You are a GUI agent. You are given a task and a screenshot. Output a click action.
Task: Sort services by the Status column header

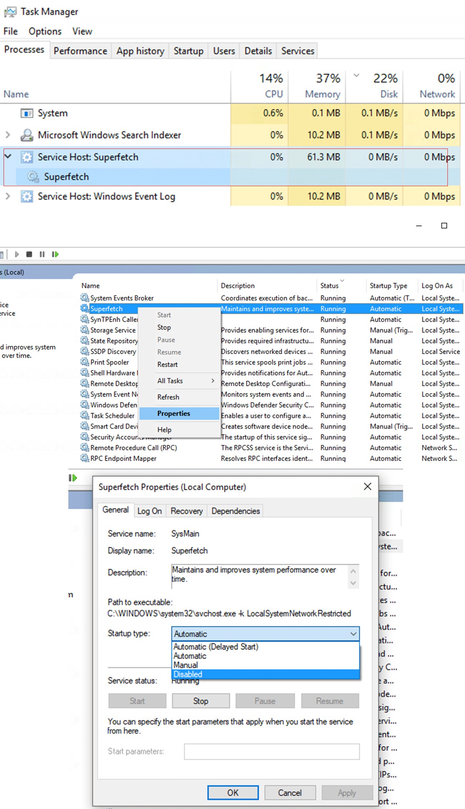[x=342, y=286]
